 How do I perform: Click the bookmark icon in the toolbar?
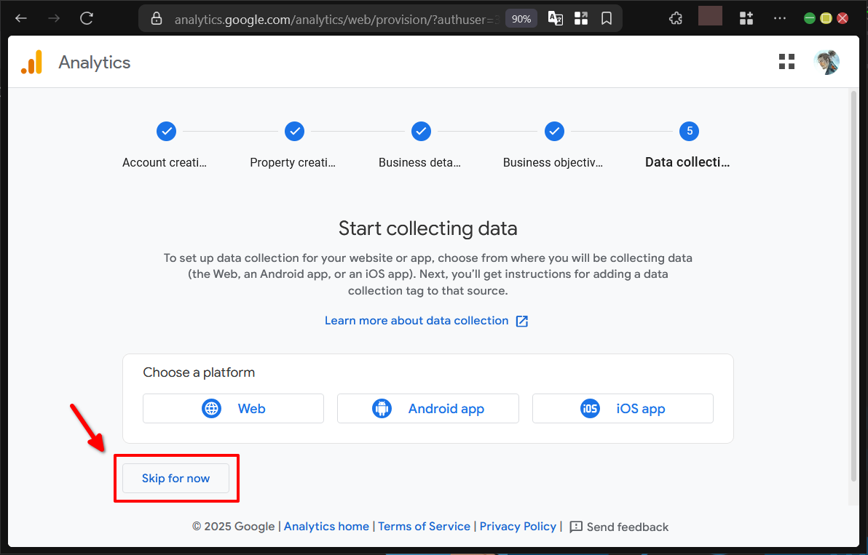point(607,18)
